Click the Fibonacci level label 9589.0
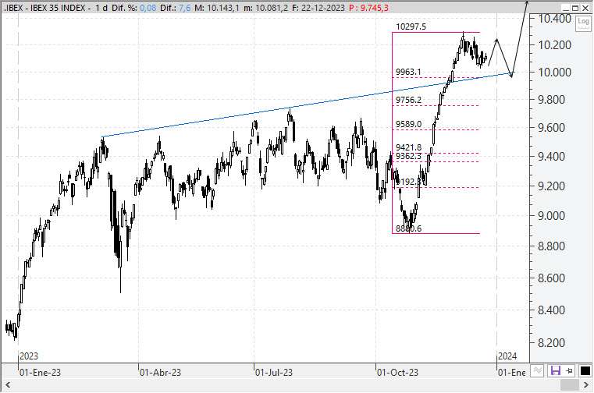The width and height of the screenshot is (594, 393). (408, 124)
